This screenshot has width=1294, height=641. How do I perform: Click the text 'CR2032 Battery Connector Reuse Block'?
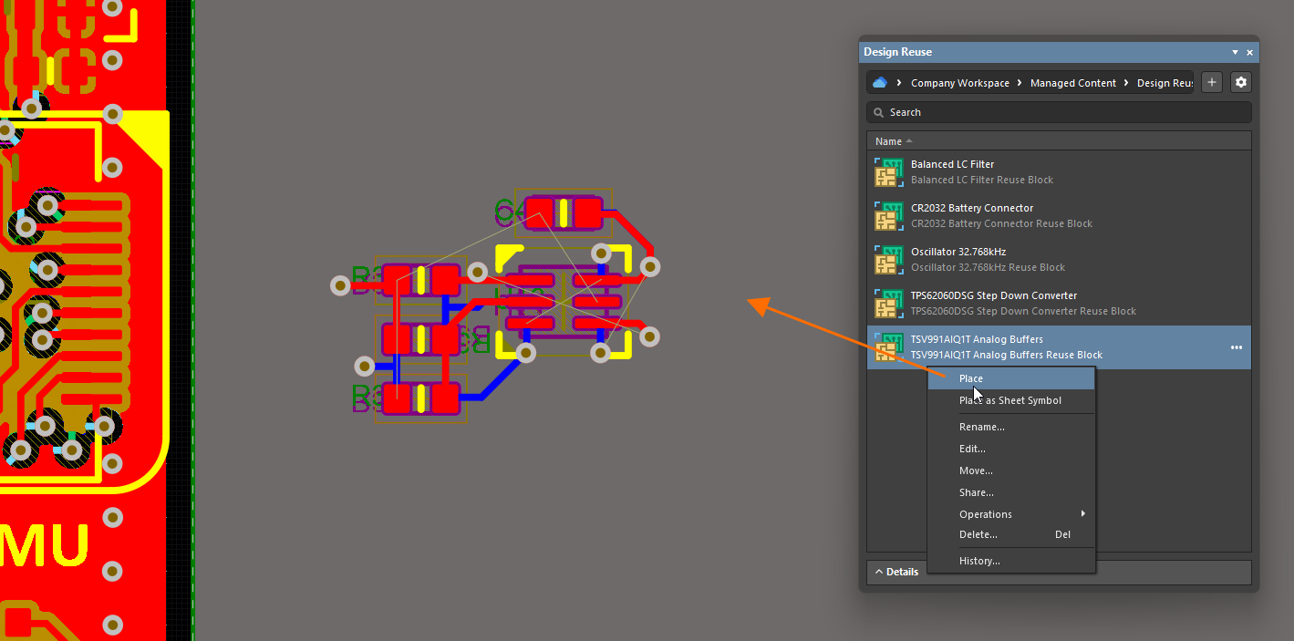[1001, 223]
